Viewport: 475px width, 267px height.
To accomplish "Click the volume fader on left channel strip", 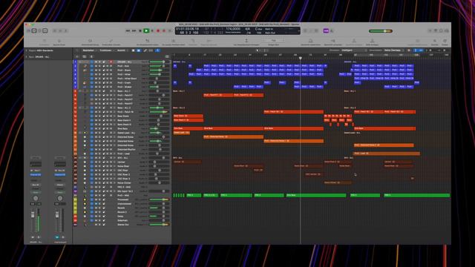I will point(33,215).
